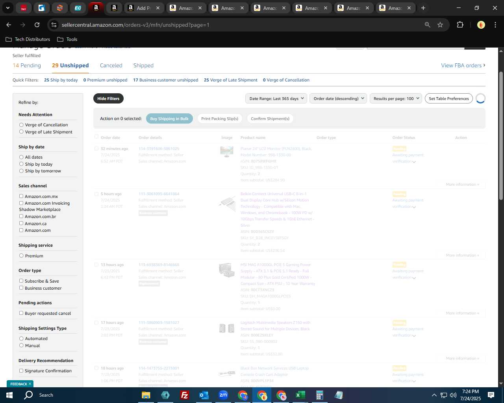Open Set Table Preferences

pyautogui.click(x=449, y=98)
